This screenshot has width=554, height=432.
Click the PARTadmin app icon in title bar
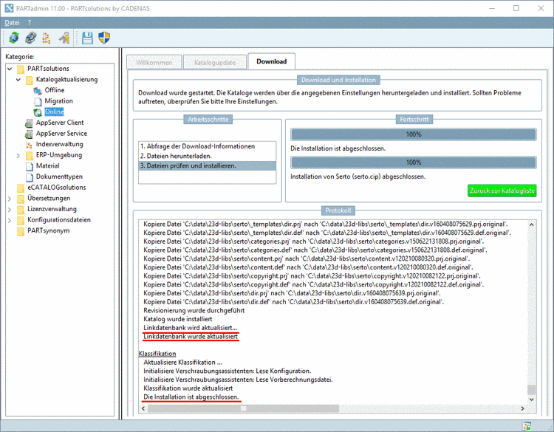pos(9,8)
